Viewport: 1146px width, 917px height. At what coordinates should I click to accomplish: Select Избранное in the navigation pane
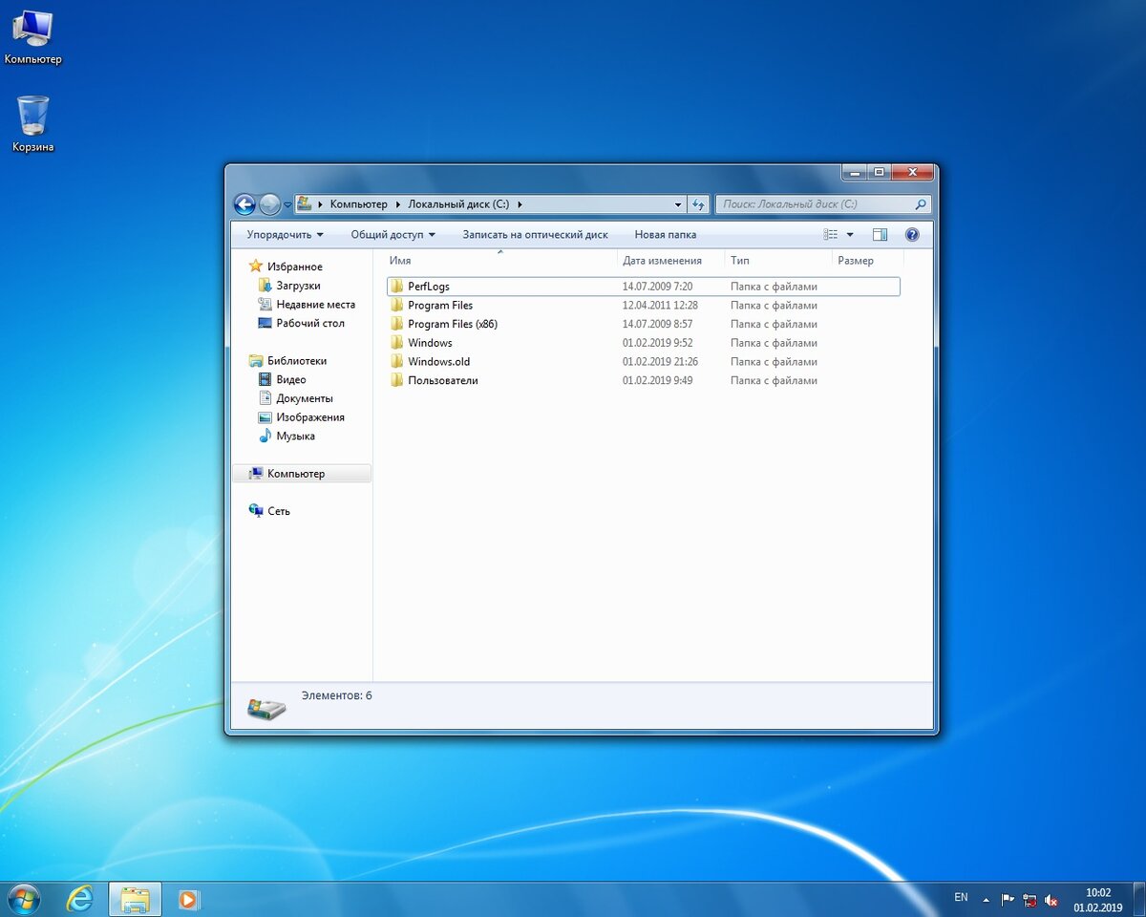286,267
